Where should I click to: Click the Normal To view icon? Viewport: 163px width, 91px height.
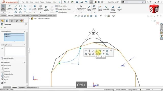[119, 9]
